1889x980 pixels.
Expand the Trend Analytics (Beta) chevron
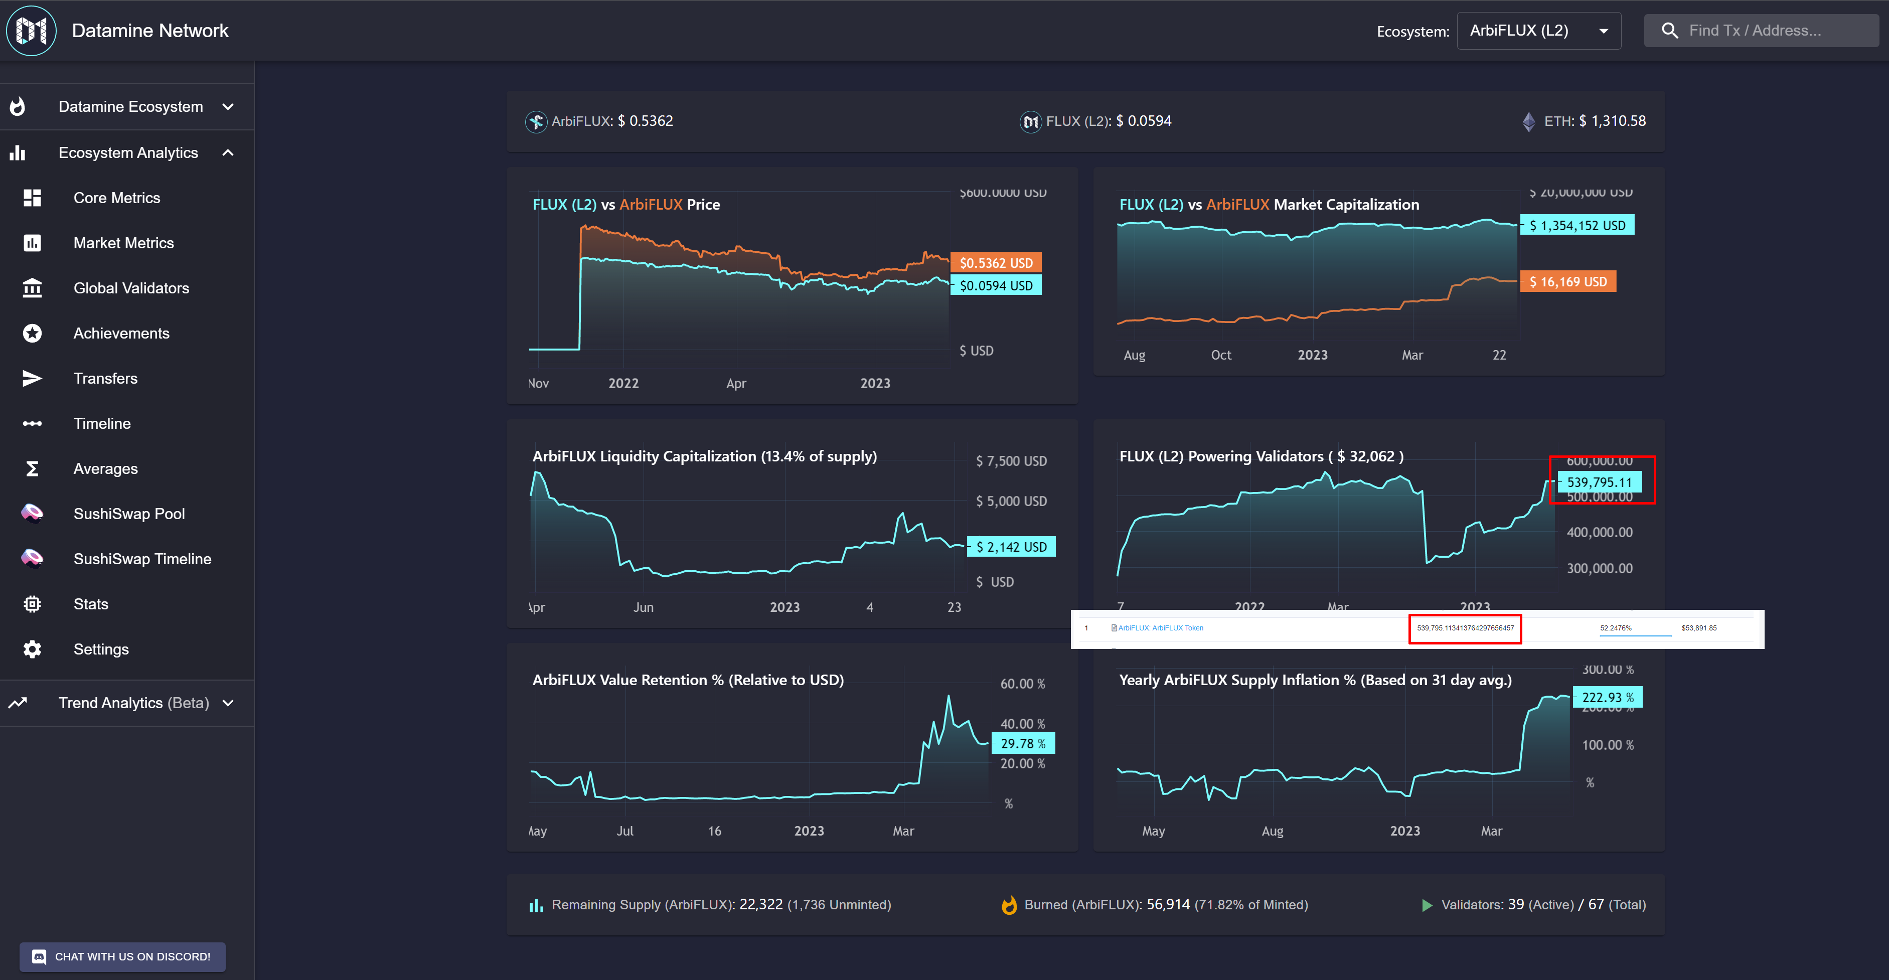(x=228, y=703)
